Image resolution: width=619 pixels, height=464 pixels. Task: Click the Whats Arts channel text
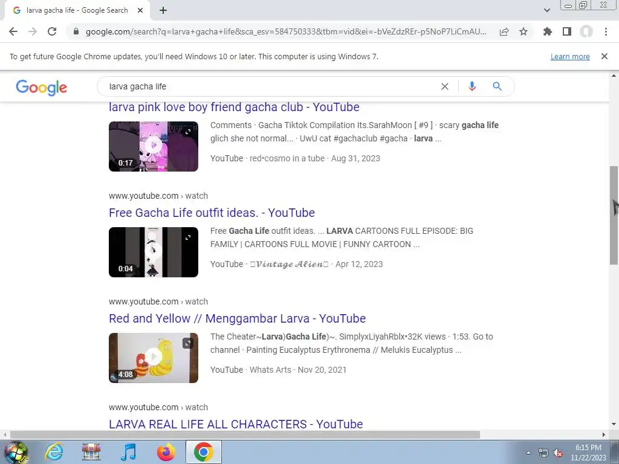tap(270, 370)
